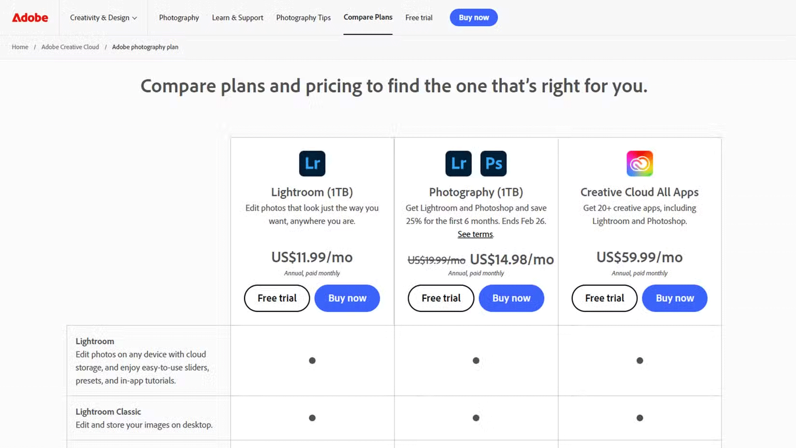Start Free trial for Lightroom (1TB)

click(x=277, y=298)
